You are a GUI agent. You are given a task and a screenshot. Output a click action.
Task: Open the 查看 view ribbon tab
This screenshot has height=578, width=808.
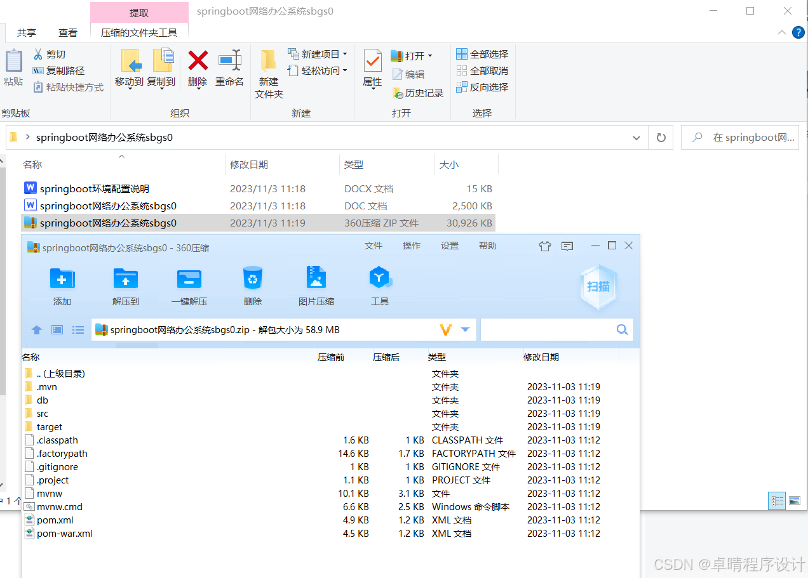68,32
